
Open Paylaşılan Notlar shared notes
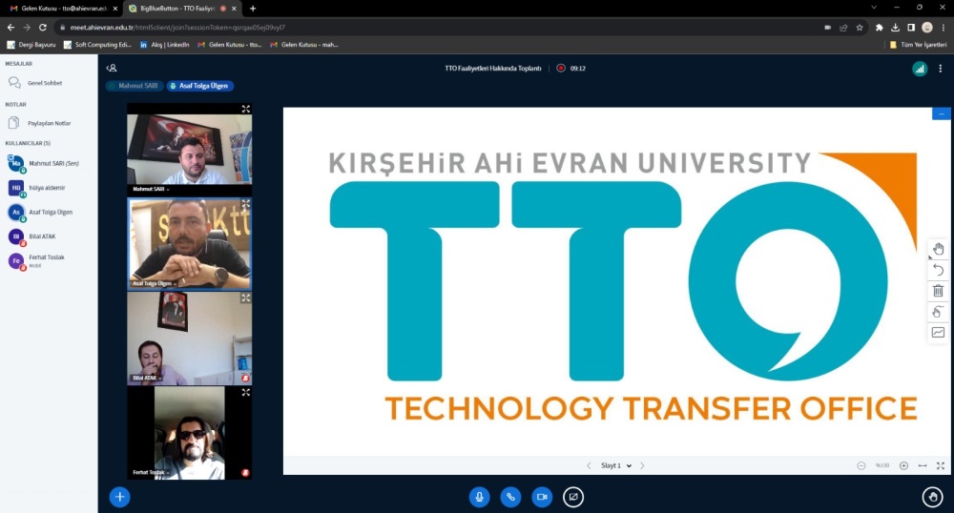(x=49, y=123)
